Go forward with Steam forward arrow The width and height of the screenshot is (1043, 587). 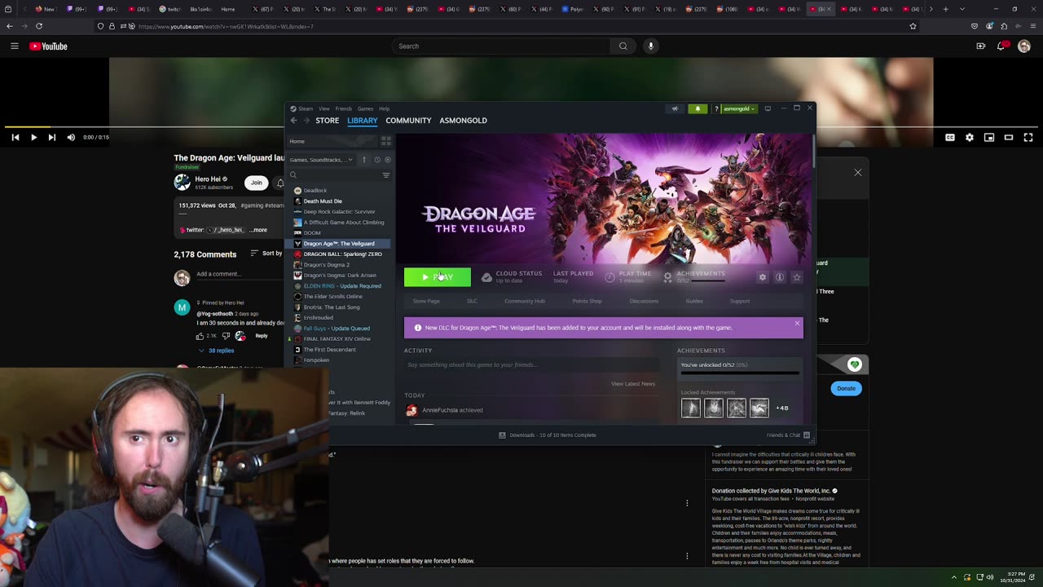pos(306,121)
